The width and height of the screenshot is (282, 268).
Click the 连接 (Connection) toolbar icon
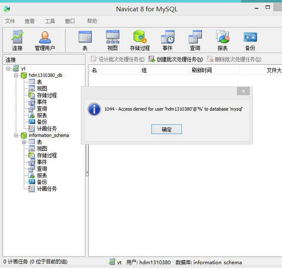tap(17, 41)
